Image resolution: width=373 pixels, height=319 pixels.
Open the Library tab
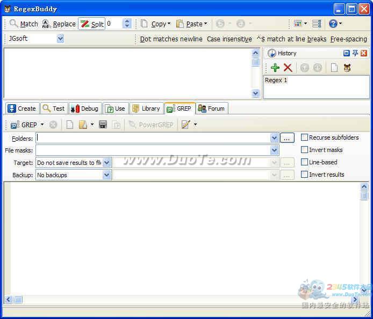coord(146,108)
